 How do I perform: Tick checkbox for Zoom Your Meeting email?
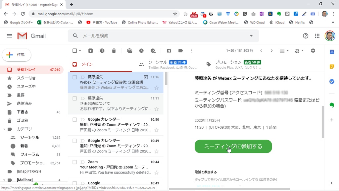(74, 162)
